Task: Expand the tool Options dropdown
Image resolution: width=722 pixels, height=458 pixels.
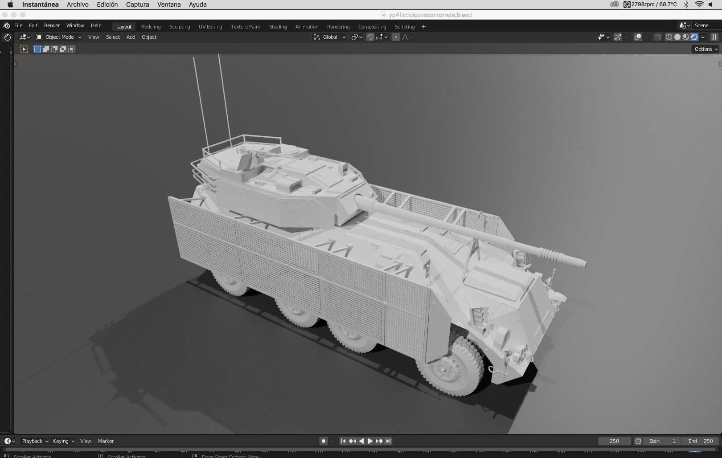Action: click(706, 49)
